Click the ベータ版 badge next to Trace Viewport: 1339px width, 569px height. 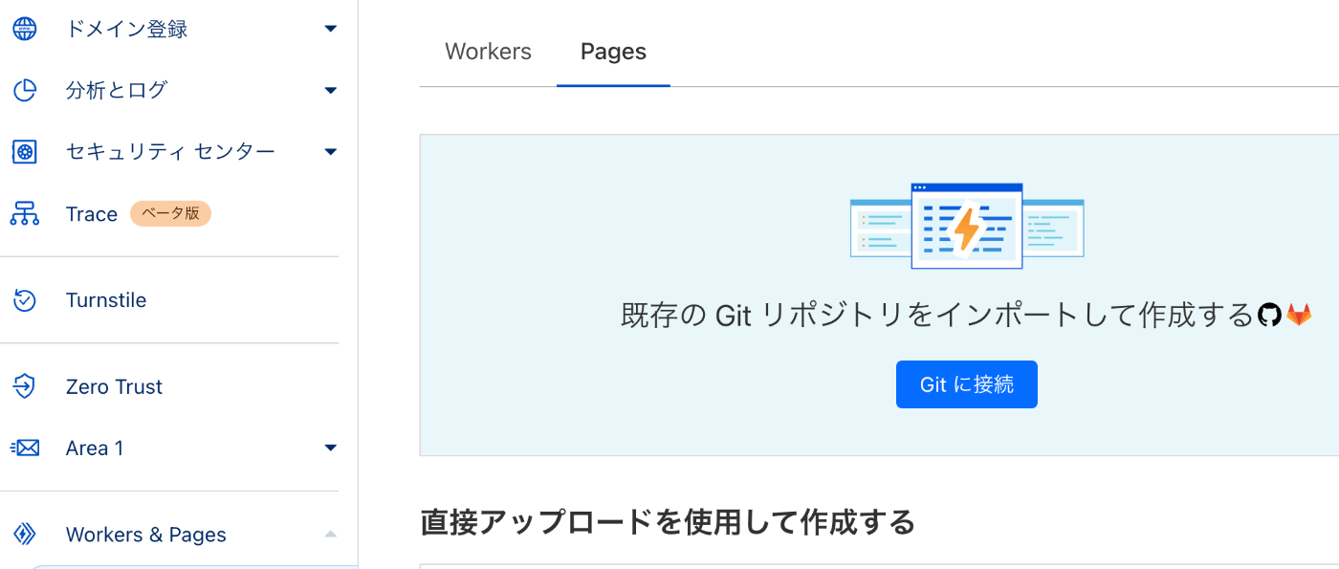pos(170,214)
